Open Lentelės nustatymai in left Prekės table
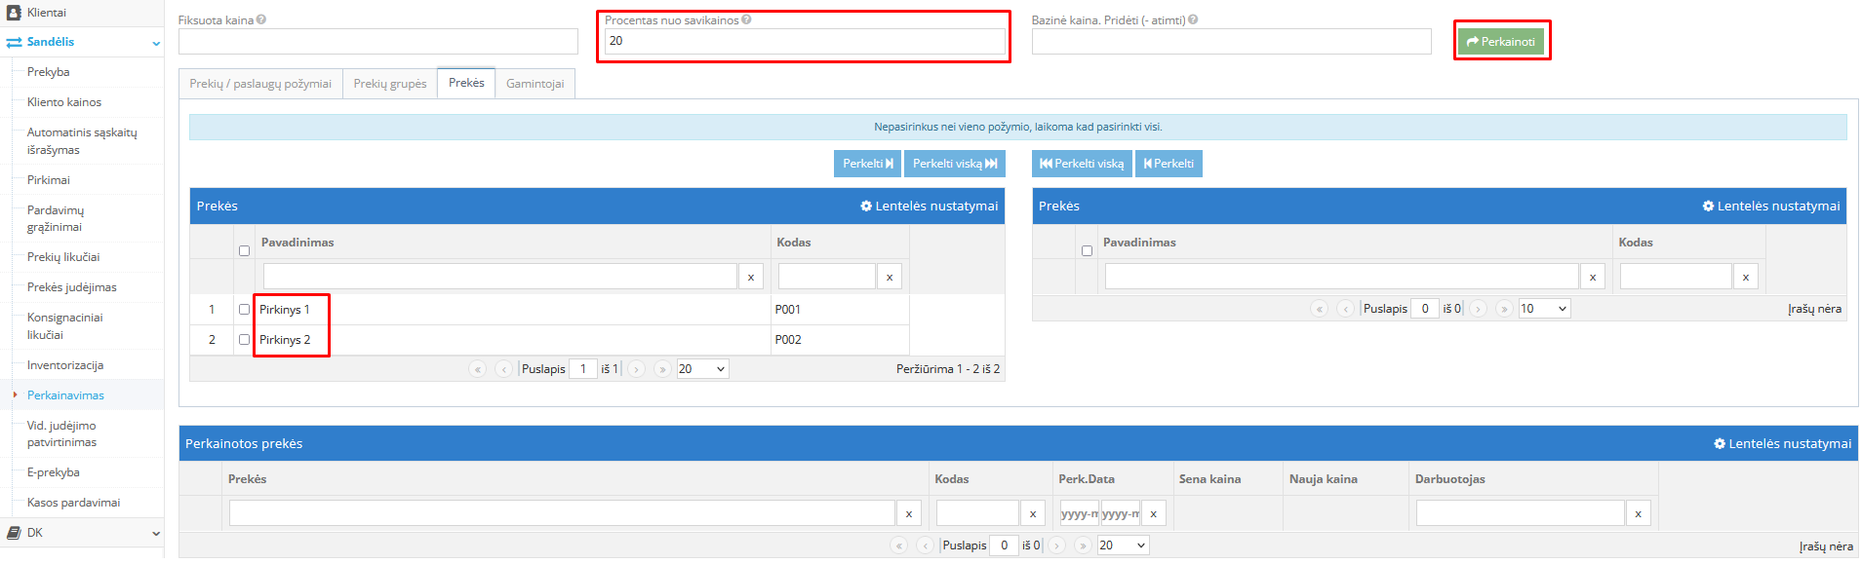Screen dimensions: 1862x564 click(929, 207)
